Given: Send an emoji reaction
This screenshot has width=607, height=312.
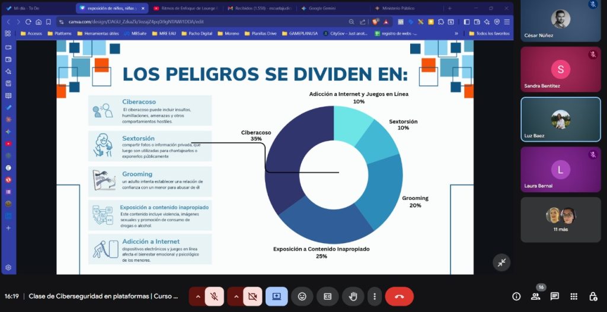Looking at the screenshot, I should coord(302,296).
